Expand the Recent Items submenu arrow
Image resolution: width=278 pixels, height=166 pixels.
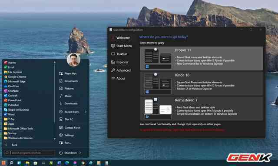coord(86,112)
